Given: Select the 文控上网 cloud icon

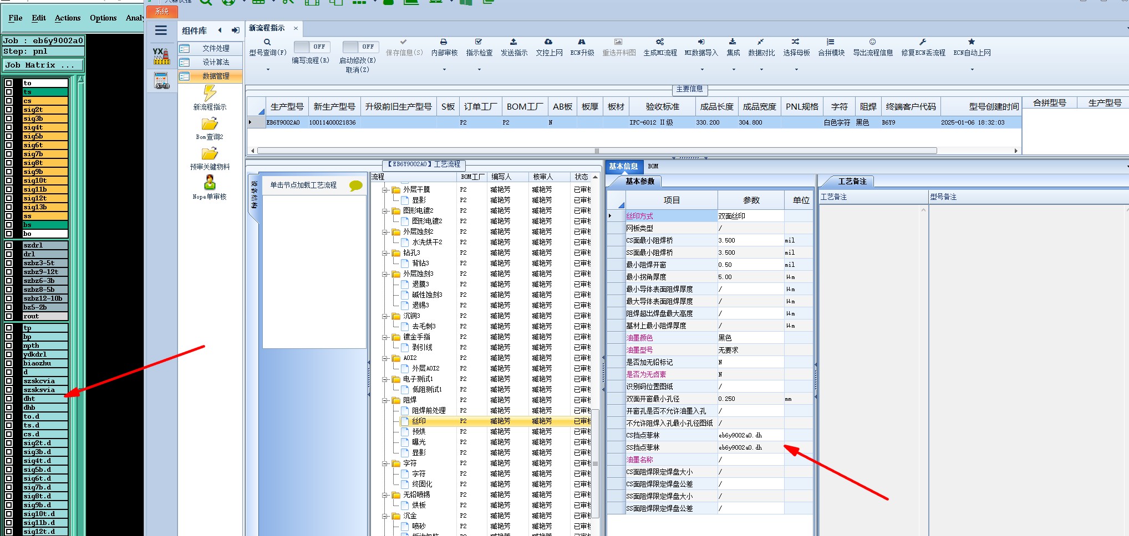Looking at the screenshot, I should click(548, 42).
